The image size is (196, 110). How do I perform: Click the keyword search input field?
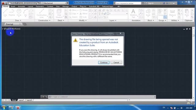[x=128, y=3]
